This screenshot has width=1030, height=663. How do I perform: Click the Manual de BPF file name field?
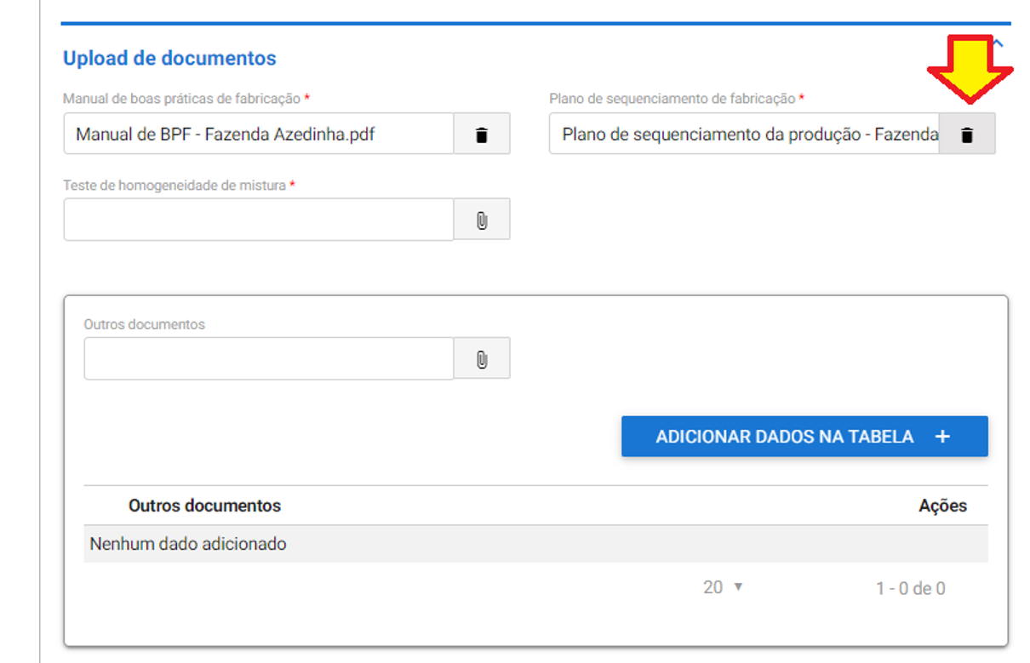pos(258,134)
